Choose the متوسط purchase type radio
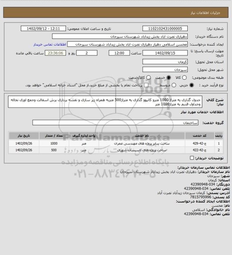This screenshot has height=255, width=232. pyautogui.click(x=174, y=85)
